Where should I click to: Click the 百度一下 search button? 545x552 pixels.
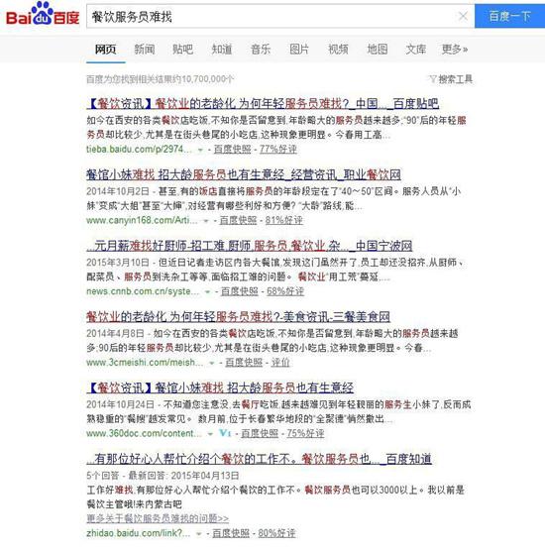click(509, 16)
